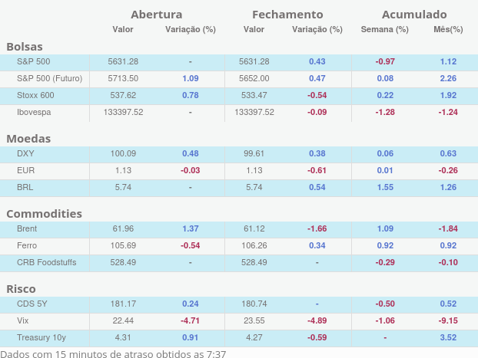Select the Semana (%) column header
The height and width of the screenshot is (358, 478).
(384, 30)
